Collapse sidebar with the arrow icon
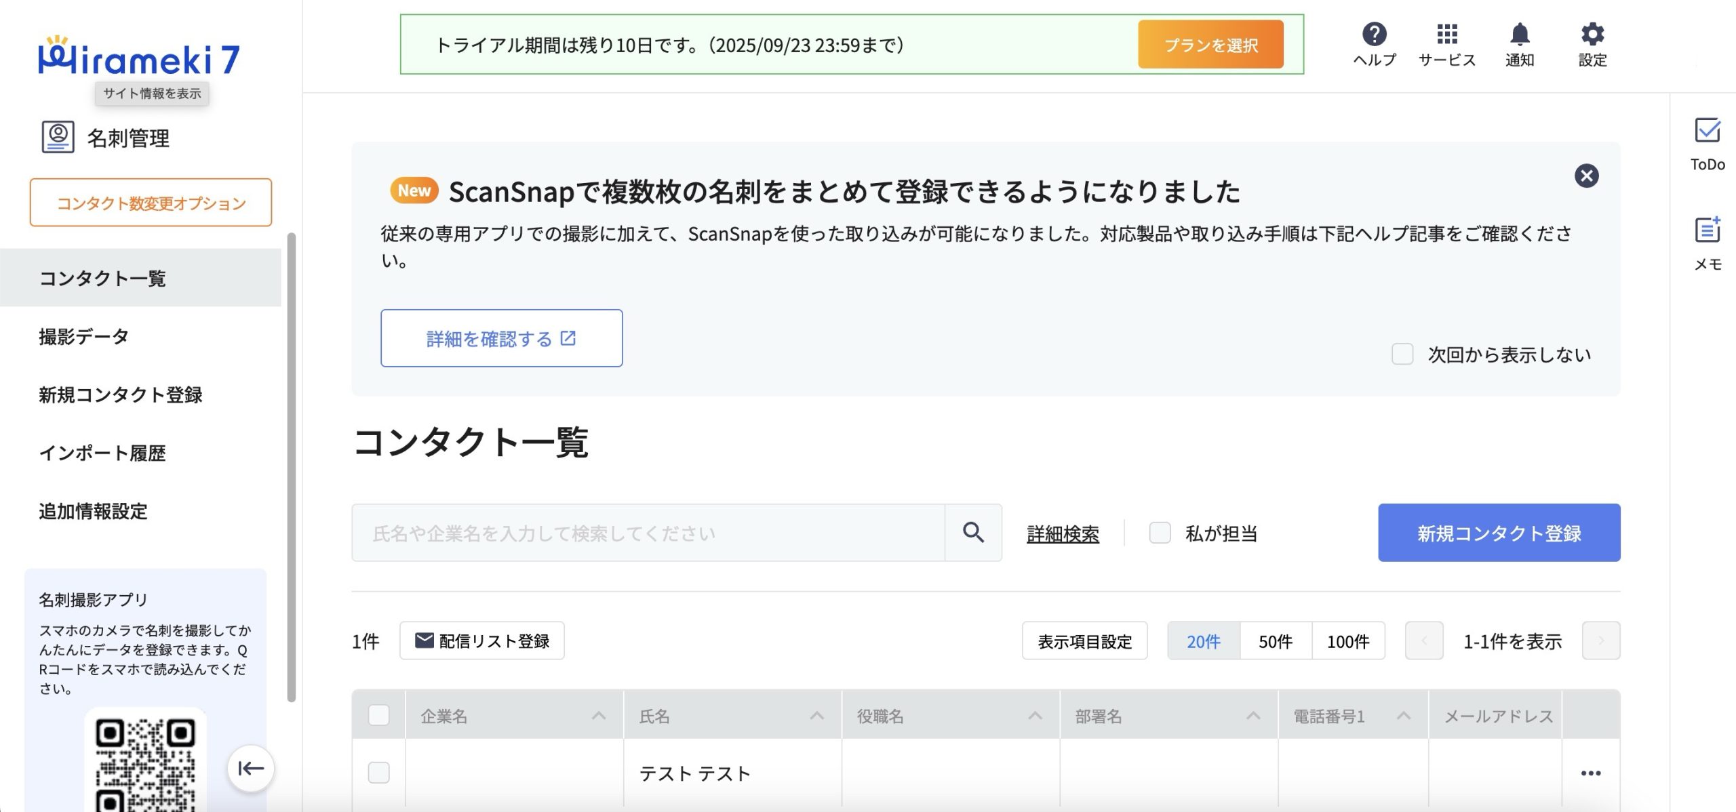Screen dimensions: 1736x812 pyautogui.click(x=250, y=769)
